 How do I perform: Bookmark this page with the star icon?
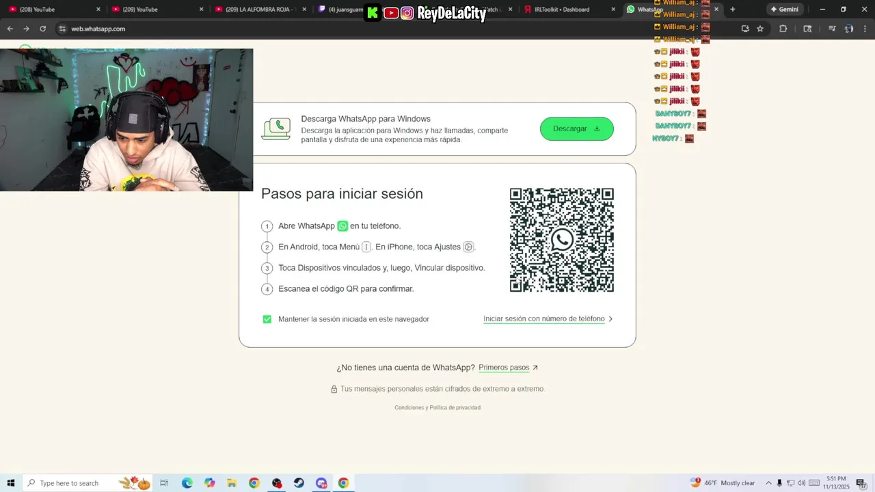(760, 29)
